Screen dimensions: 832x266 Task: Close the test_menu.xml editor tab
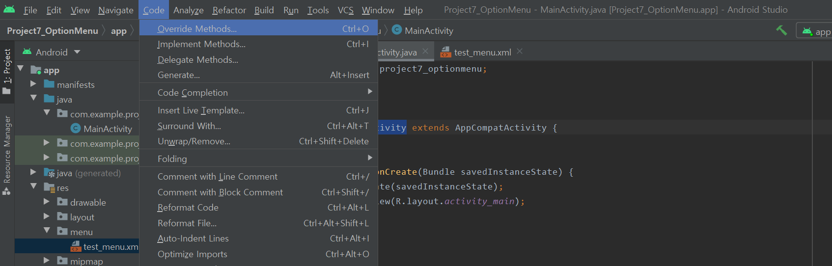[x=520, y=51]
